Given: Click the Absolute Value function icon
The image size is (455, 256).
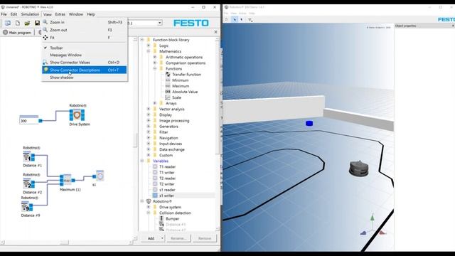Looking at the screenshot, I should pyautogui.click(x=168, y=92).
